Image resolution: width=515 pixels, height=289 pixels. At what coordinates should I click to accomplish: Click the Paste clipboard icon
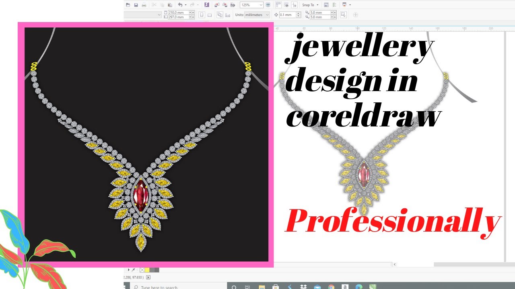pyautogui.click(x=170, y=5)
